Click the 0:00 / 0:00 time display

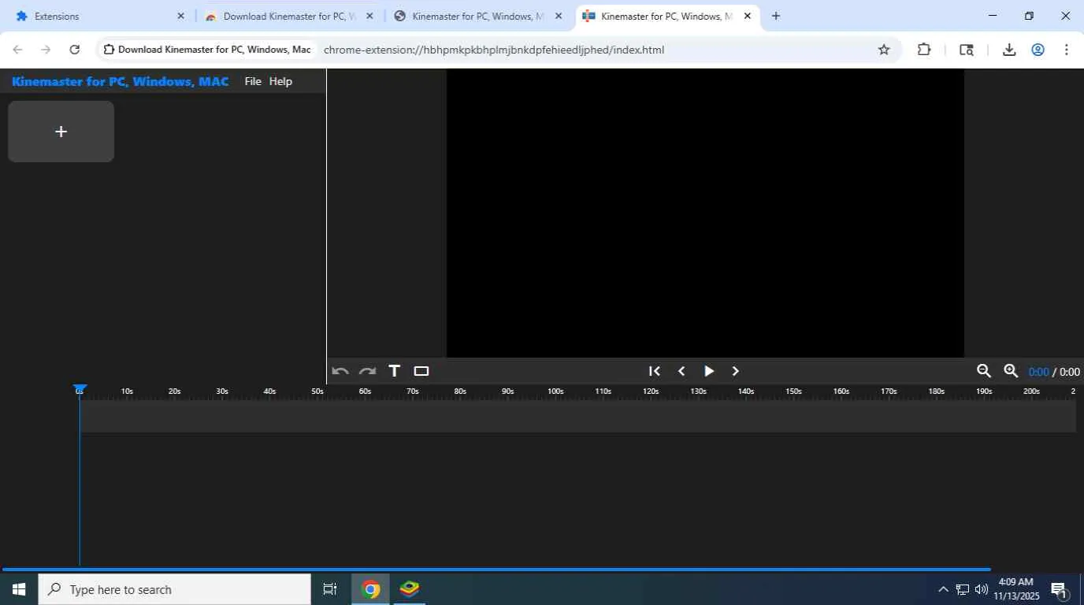tap(1054, 372)
